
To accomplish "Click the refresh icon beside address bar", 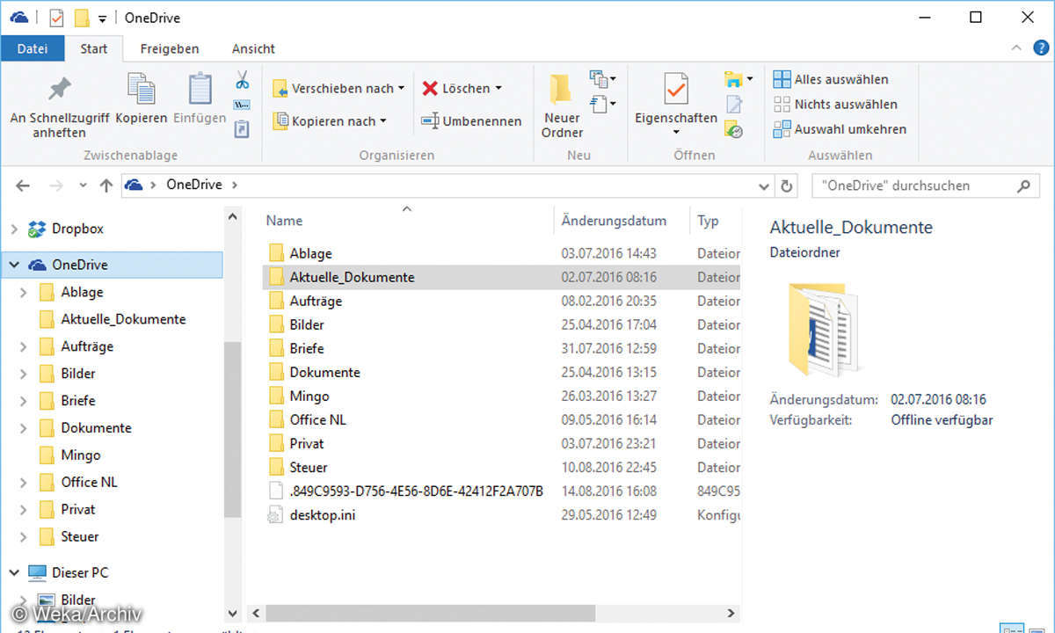I will [x=787, y=186].
